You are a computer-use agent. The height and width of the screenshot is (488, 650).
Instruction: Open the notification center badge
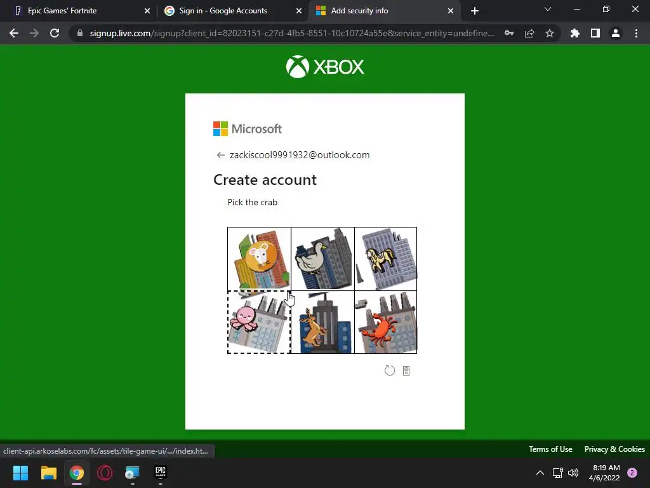click(x=632, y=473)
